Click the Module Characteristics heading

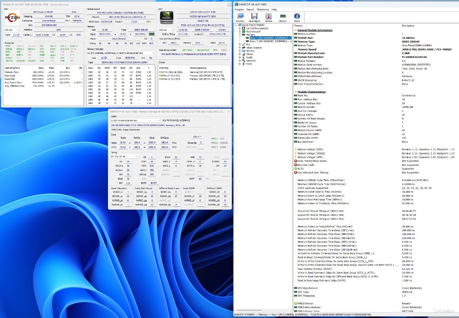click(311, 92)
